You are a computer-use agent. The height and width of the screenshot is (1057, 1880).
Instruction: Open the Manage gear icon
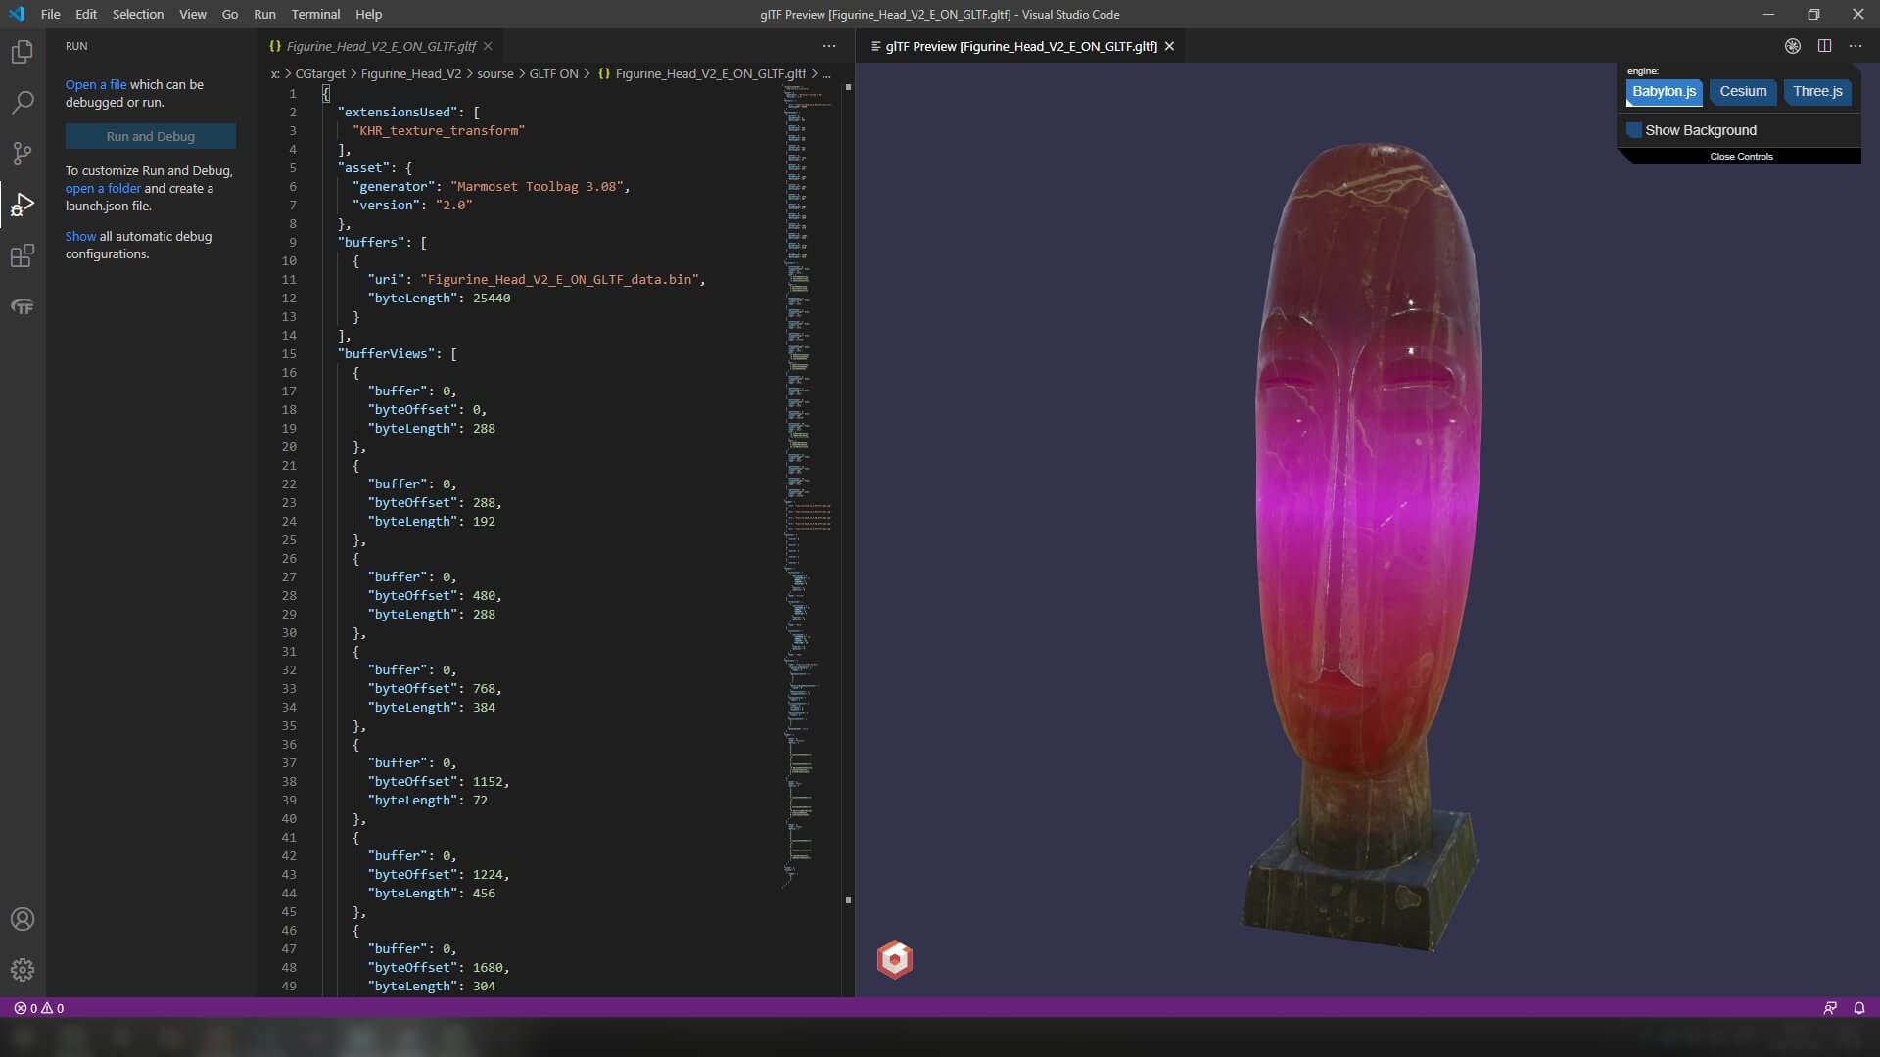coord(22,970)
